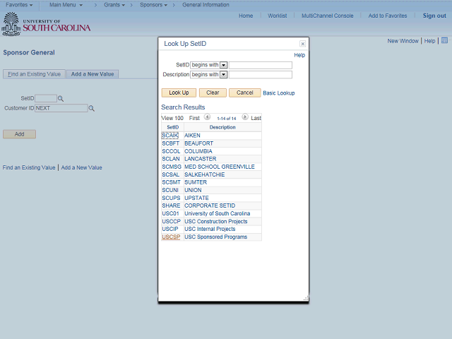Screen dimensions: 452x339
Task: Switch to Find an Existing Value tab
Action: 35,74
